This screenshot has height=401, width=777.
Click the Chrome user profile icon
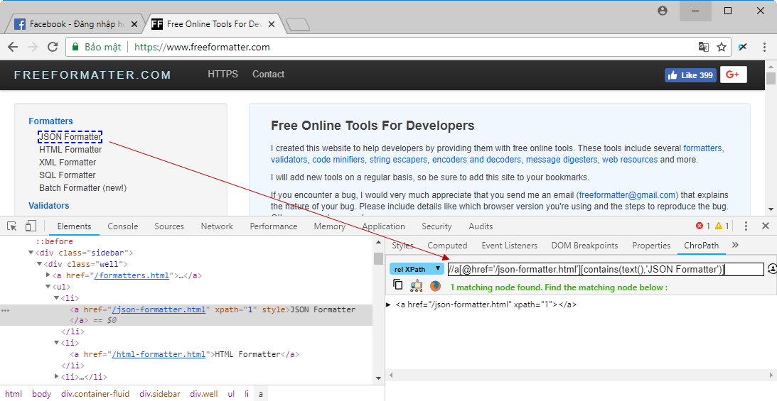click(663, 11)
